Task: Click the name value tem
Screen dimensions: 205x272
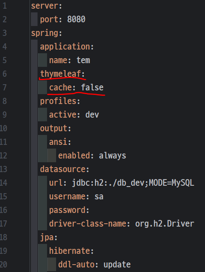Action: (x=83, y=60)
